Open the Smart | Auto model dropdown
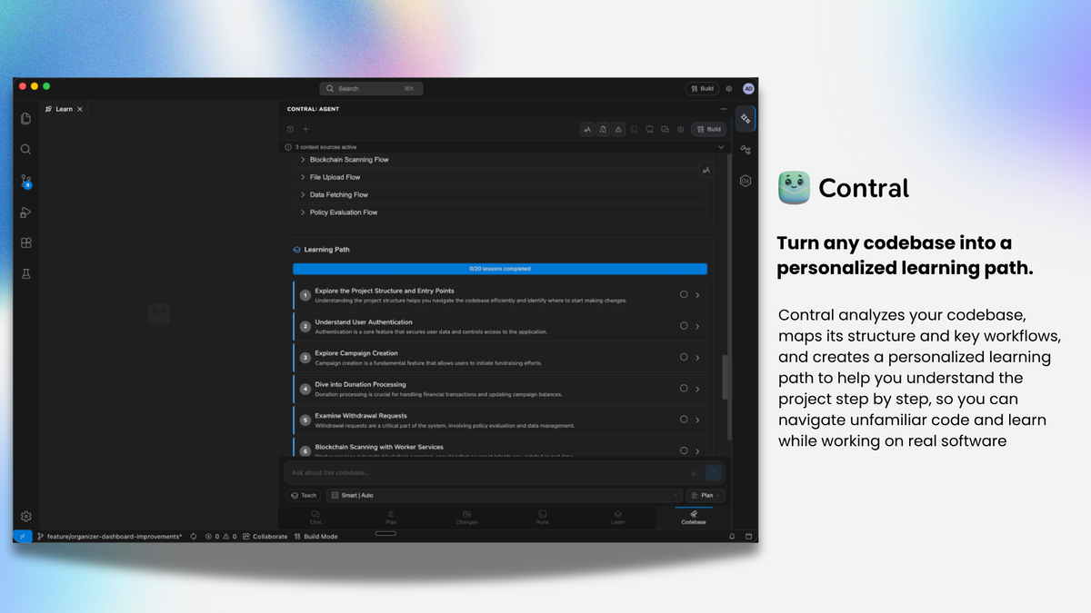 [x=504, y=496]
